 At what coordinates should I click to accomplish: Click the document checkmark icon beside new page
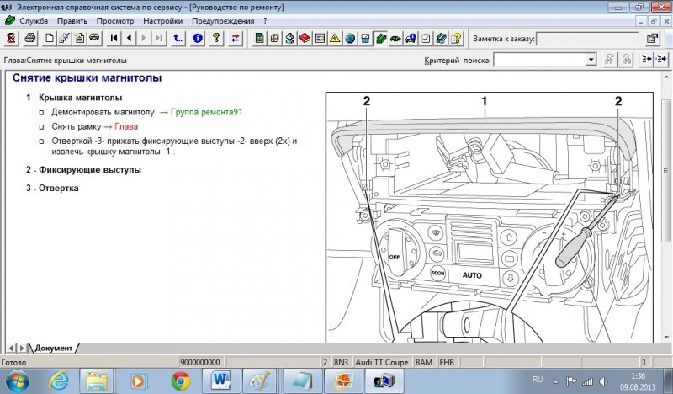(65, 38)
